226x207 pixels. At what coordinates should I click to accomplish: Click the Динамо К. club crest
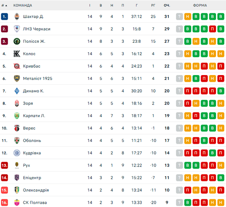coord(17,91)
